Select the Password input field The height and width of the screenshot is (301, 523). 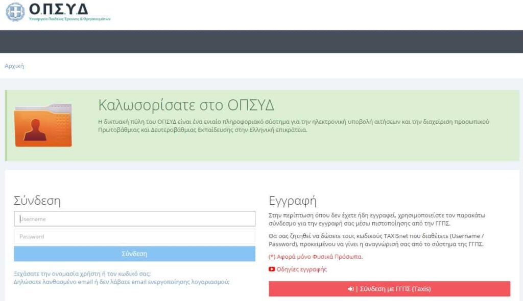pyautogui.click(x=135, y=236)
